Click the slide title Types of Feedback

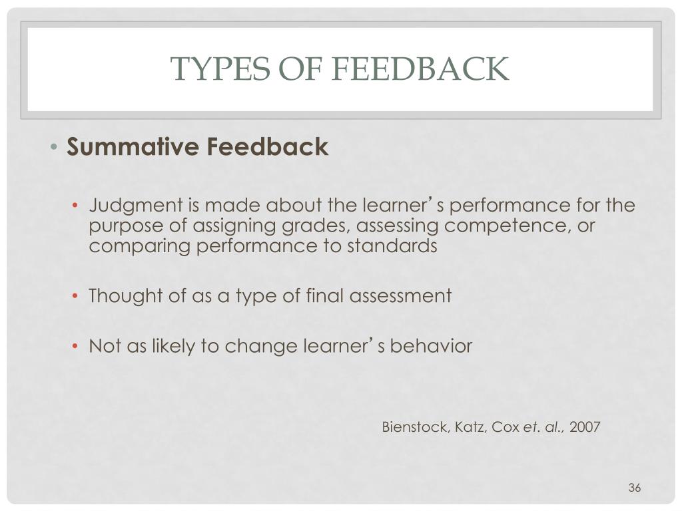click(339, 69)
